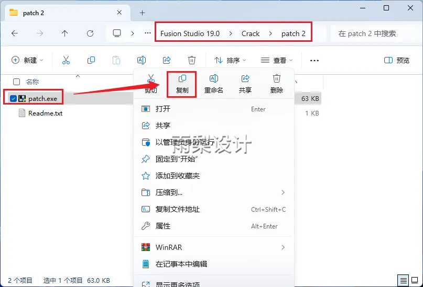The image size is (423, 287).
Task: Select 删除 (Delete) in context menu
Action: pyautogui.click(x=277, y=84)
